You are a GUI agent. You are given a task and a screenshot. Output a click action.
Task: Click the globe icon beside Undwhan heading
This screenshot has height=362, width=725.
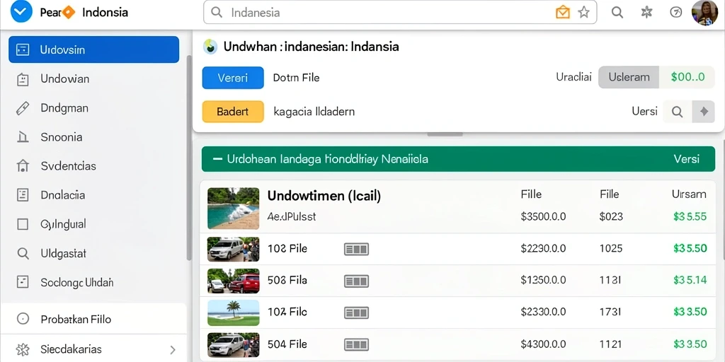pos(210,47)
